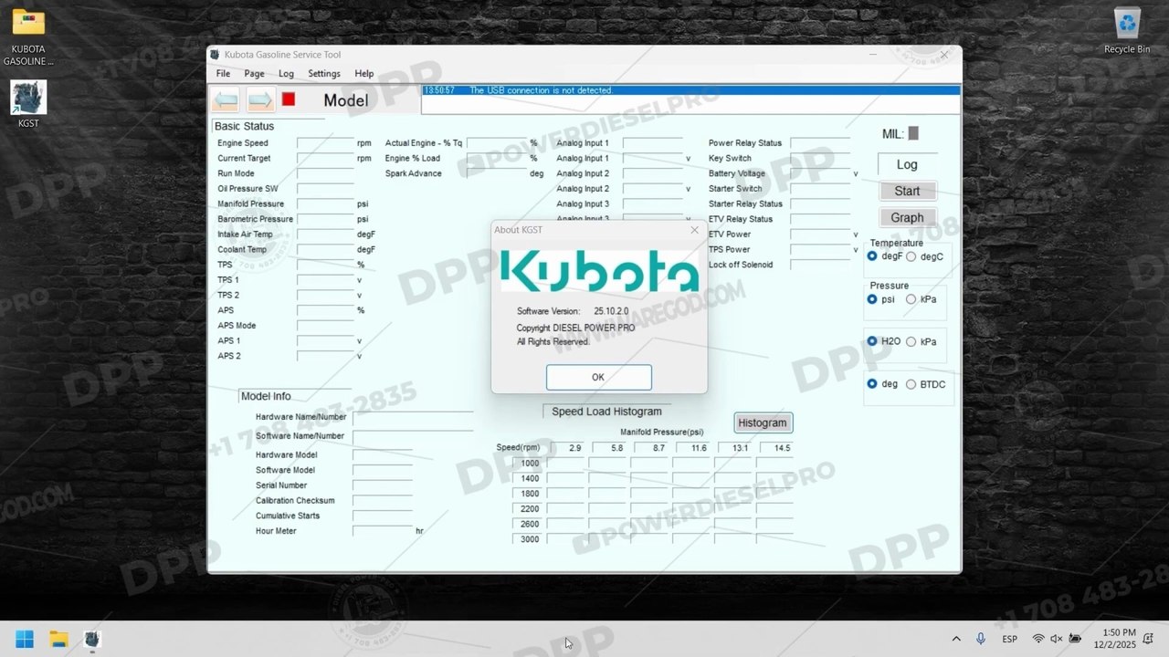Click the Power Relay Status field

coord(820,143)
